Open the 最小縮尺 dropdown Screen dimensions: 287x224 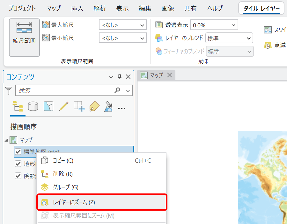click(x=122, y=38)
